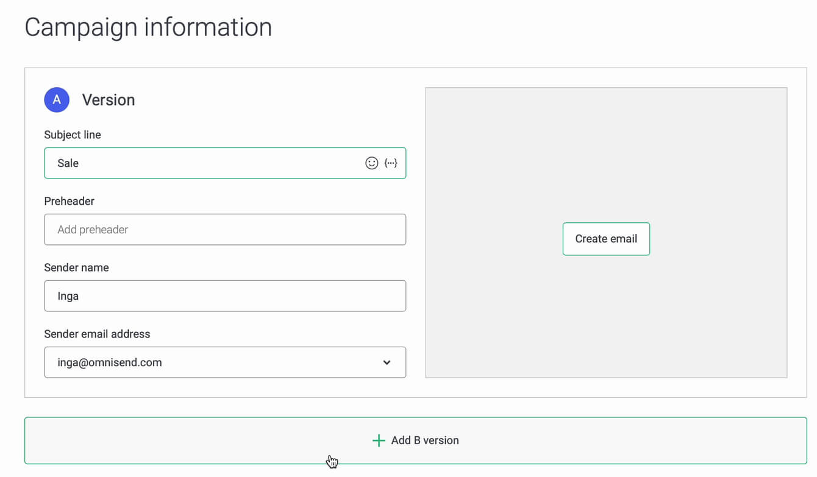Click the inga@omnisend.com value text
817x477 pixels.
tap(110, 362)
